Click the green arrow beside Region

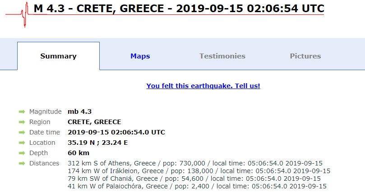click(x=22, y=122)
